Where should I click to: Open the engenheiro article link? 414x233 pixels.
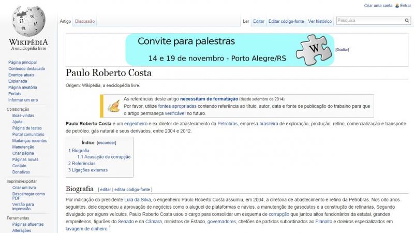pos(136,124)
